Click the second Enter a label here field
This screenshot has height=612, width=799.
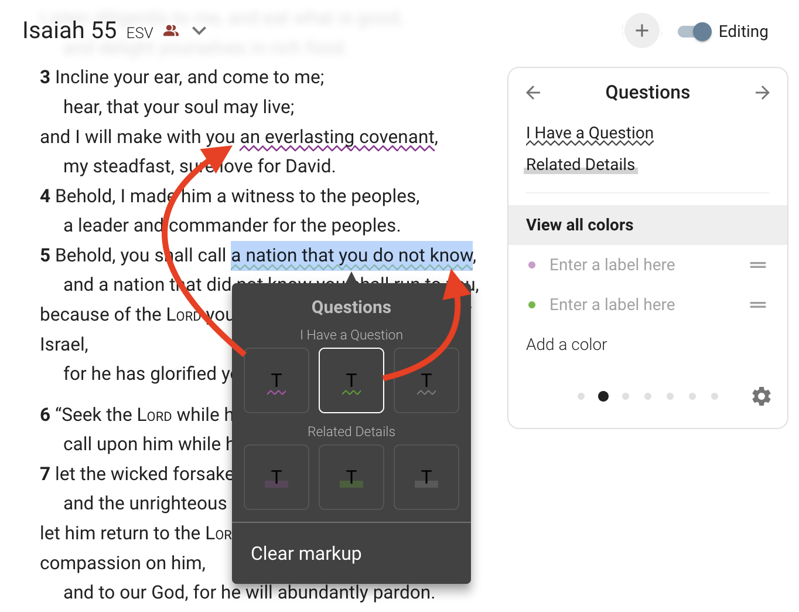pyautogui.click(x=612, y=305)
